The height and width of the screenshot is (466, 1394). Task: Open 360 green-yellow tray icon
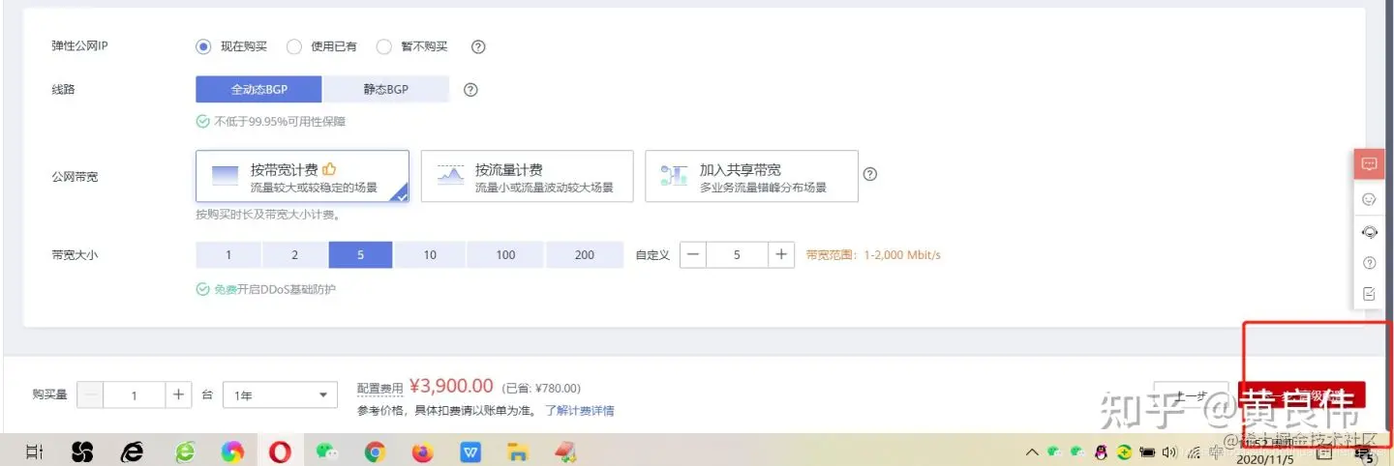[1124, 451]
